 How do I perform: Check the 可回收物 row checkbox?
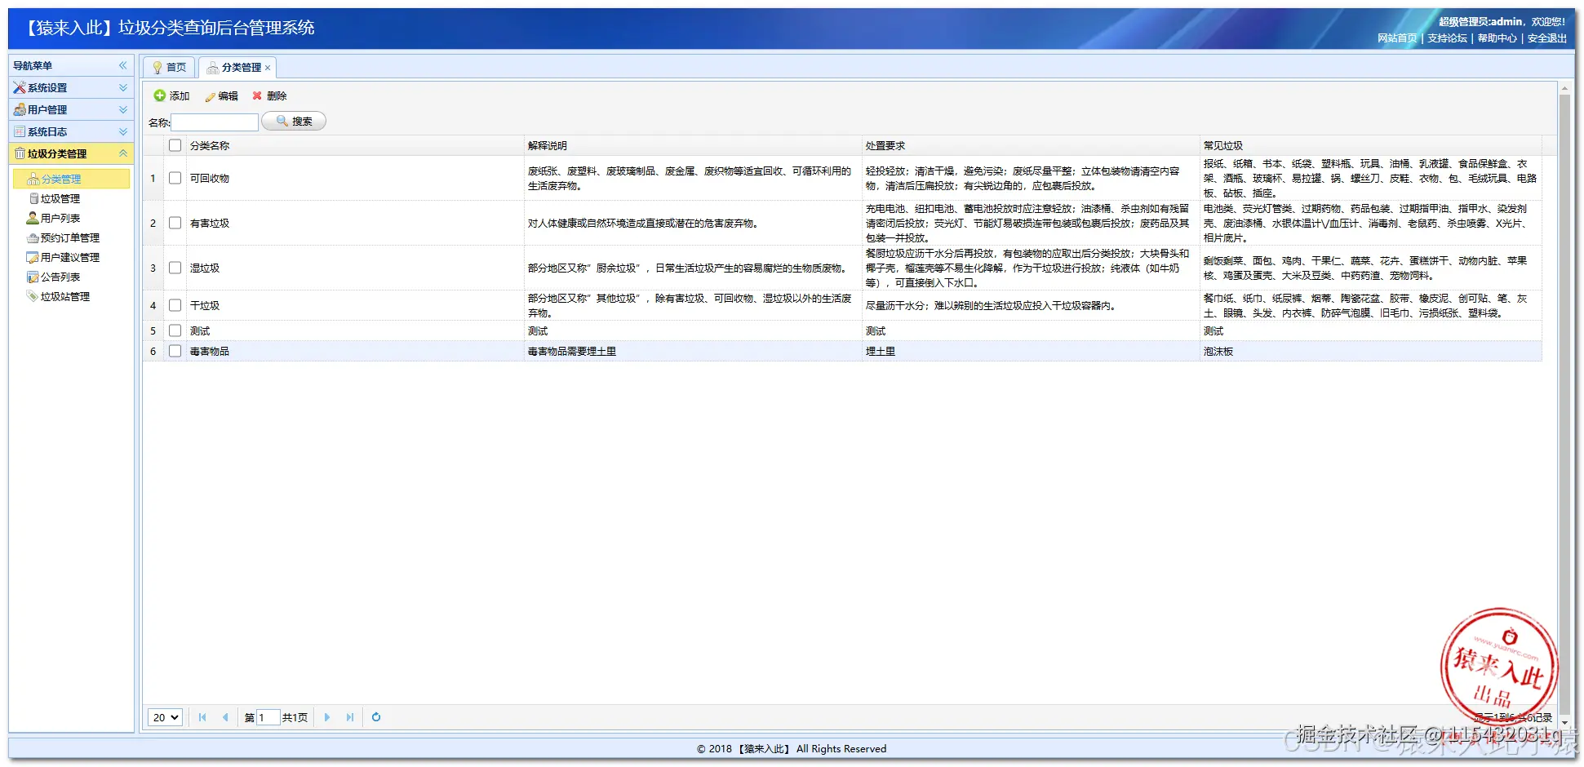(x=175, y=178)
